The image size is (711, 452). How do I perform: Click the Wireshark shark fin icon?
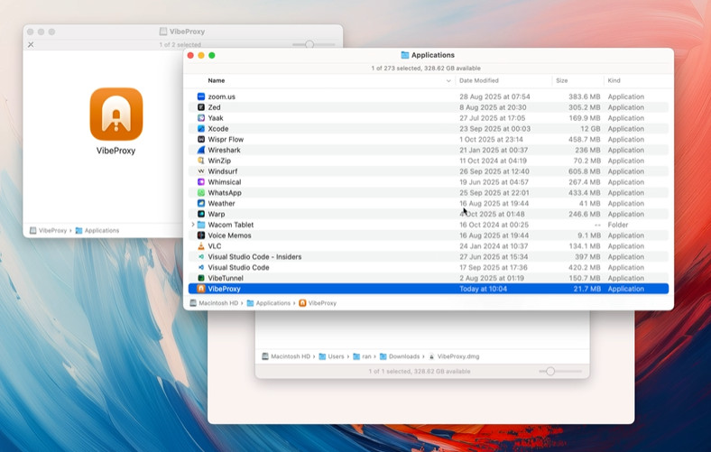tap(201, 150)
